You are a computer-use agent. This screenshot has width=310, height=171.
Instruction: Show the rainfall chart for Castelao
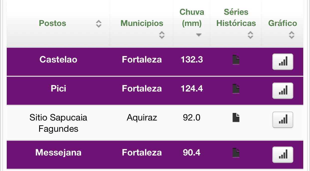pos(283,61)
